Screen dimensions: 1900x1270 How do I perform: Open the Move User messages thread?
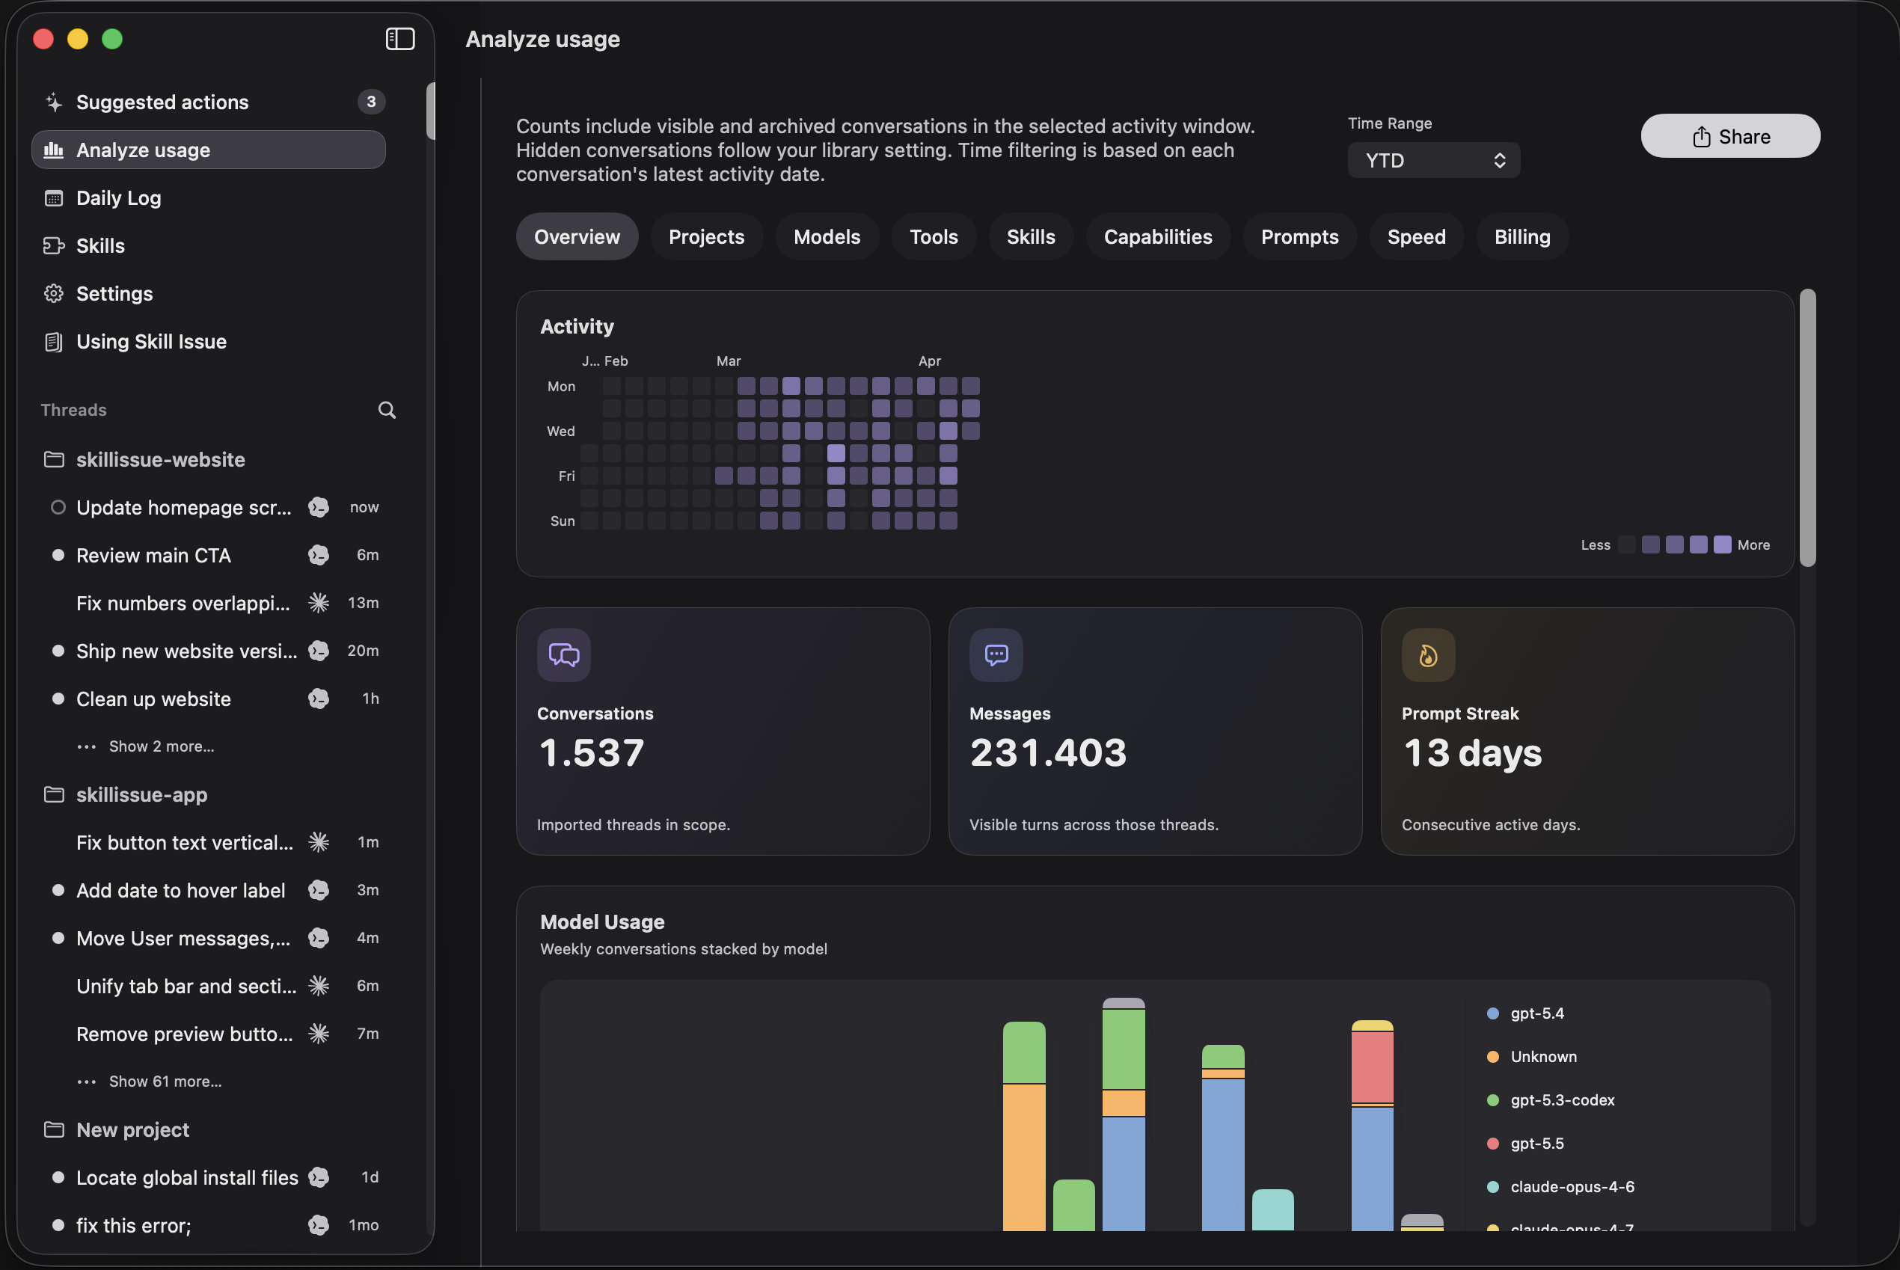click(x=208, y=938)
